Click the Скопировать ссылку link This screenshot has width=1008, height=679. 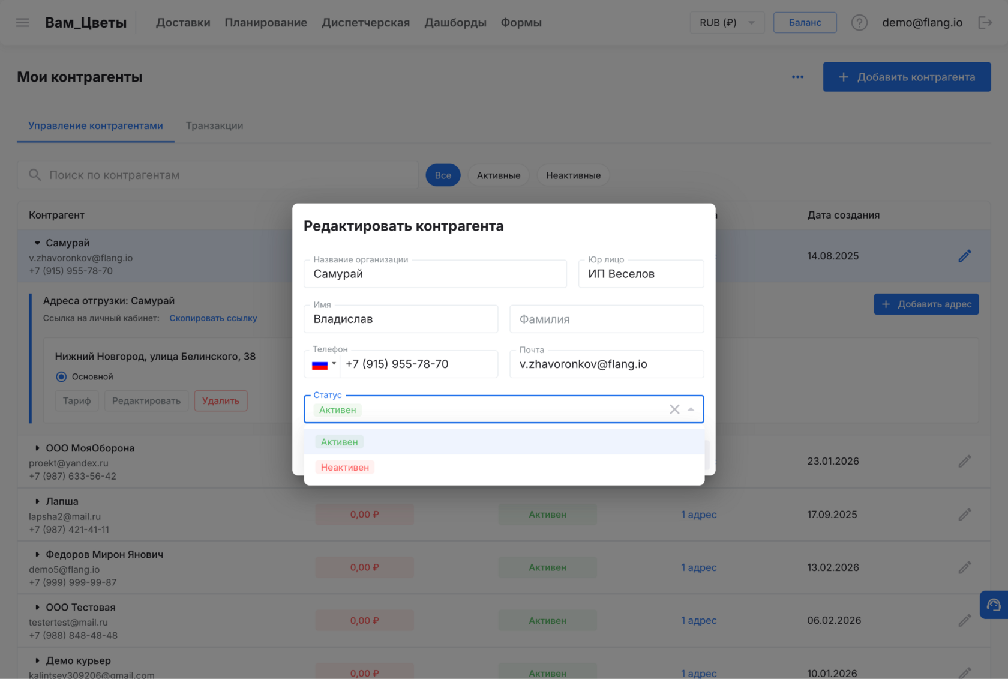(213, 318)
